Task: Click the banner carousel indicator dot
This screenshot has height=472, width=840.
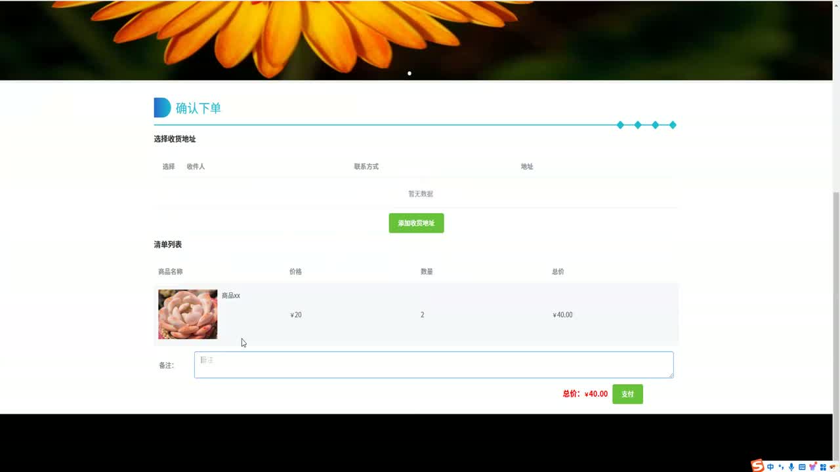Action: [409, 73]
